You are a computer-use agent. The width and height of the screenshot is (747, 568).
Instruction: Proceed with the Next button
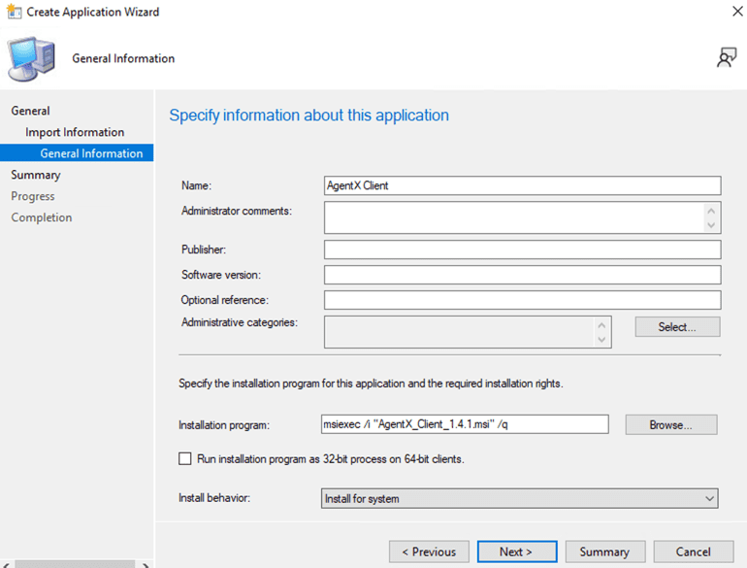(517, 551)
